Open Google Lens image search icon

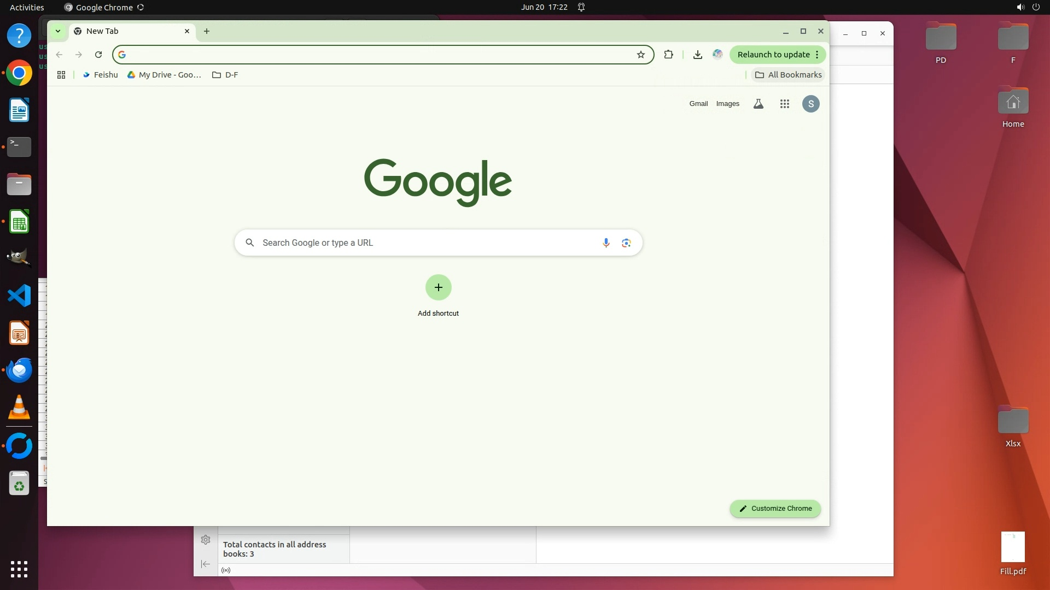point(626,243)
